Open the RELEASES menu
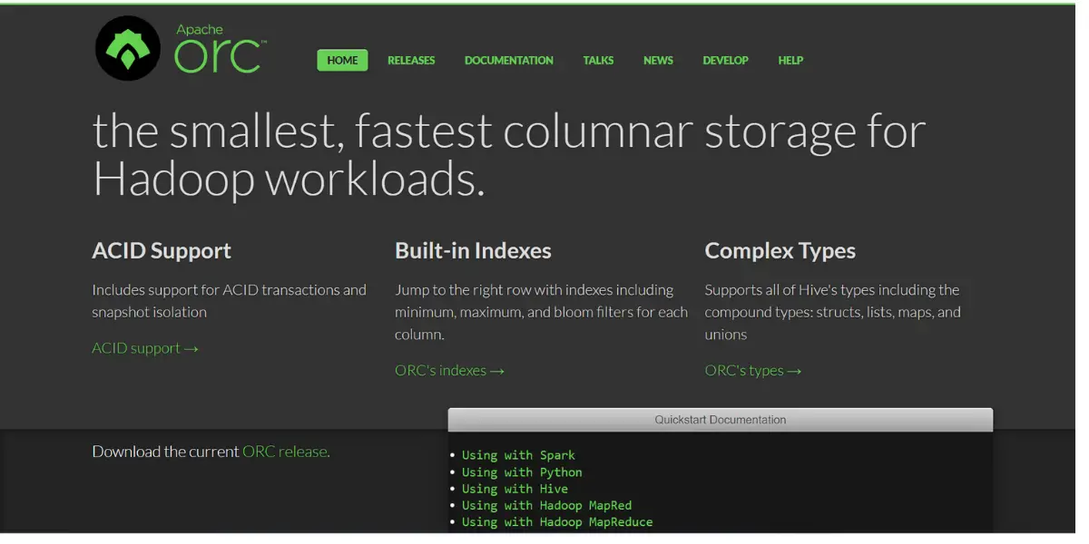Image resolution: width=1089 pixels, height=544 pixels. [x=411, y=61]
